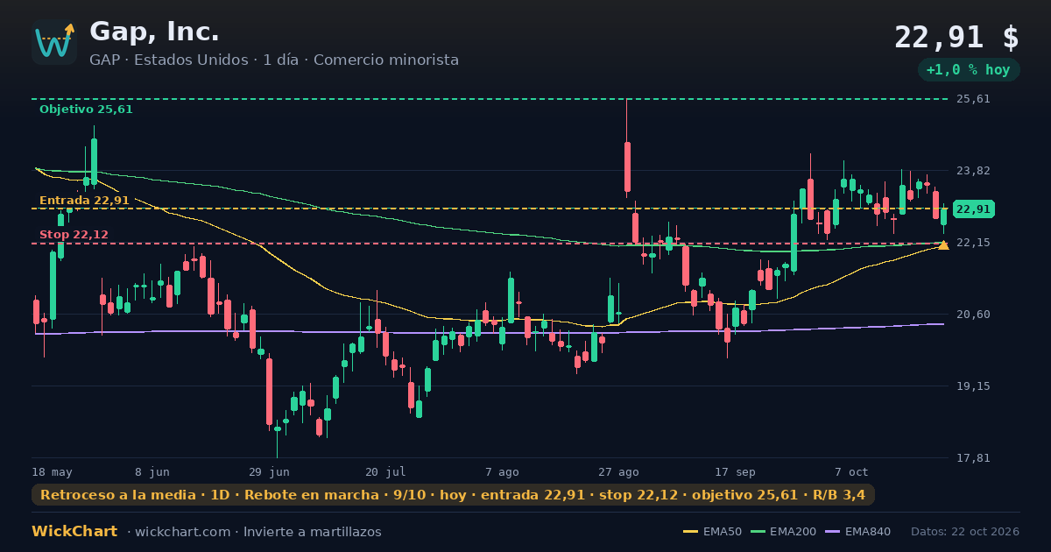The height and width of the screenshot is (552, 1051).
Task: Click the orange triangle marker on EMA50
Action: (943, 245)
